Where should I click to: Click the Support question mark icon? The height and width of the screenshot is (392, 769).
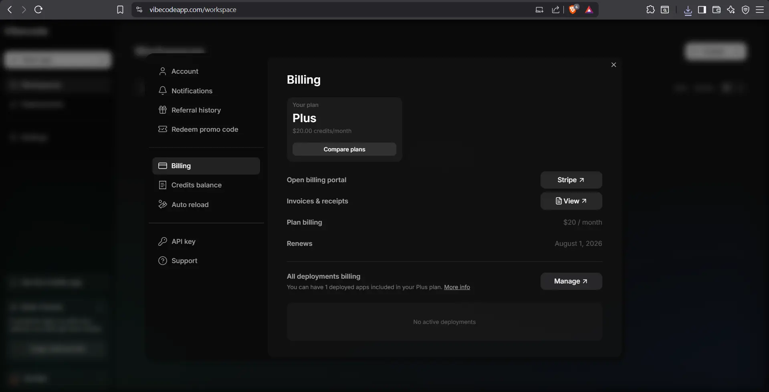pos(162,261)
